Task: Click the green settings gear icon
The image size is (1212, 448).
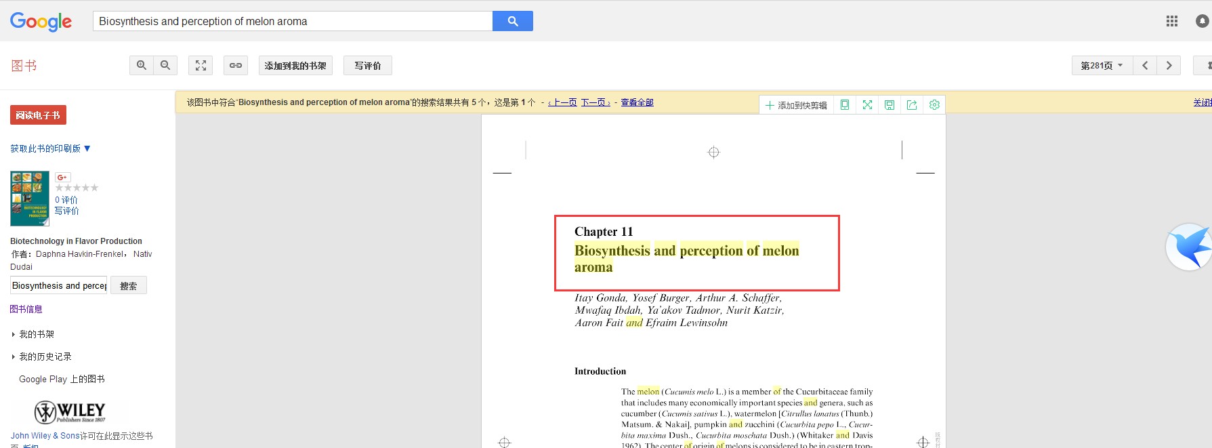Action: pos(934,105)
